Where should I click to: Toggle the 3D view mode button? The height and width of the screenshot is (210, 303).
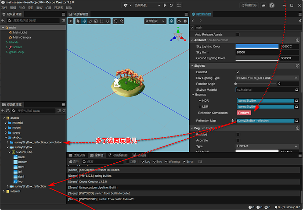[x=71, y=21]
